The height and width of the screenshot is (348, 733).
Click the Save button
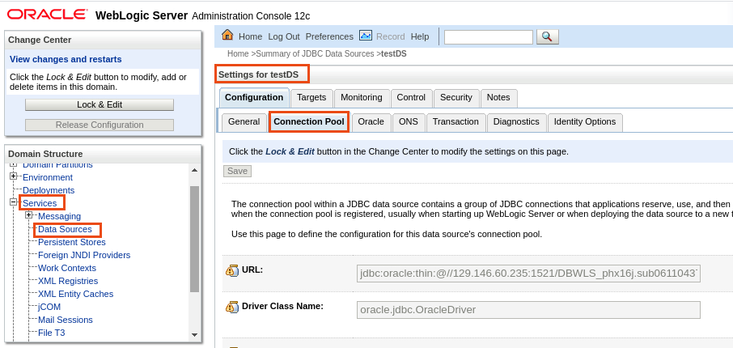pos(238,172)
